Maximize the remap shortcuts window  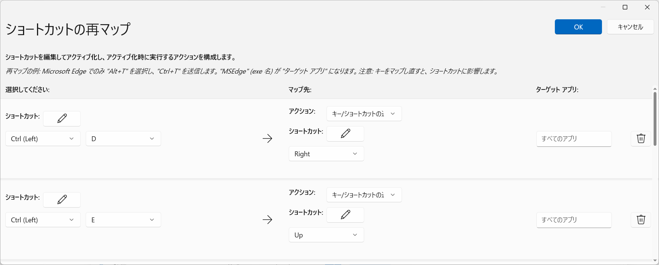[x=625, y=7]
